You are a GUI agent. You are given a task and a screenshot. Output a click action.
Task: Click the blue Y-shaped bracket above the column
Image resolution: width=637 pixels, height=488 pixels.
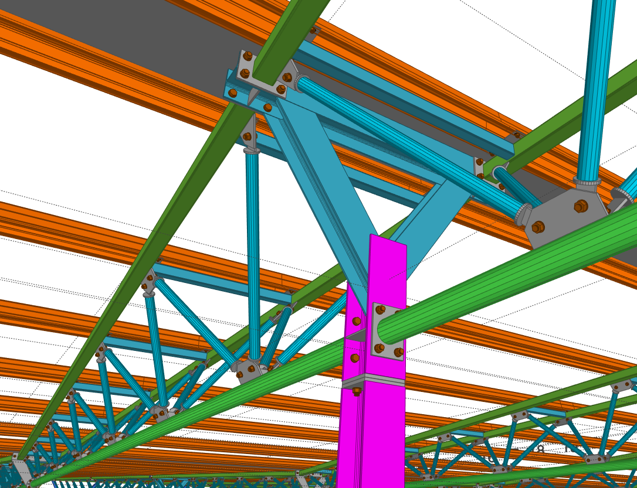pyautogui.click(x=328, y=176)
